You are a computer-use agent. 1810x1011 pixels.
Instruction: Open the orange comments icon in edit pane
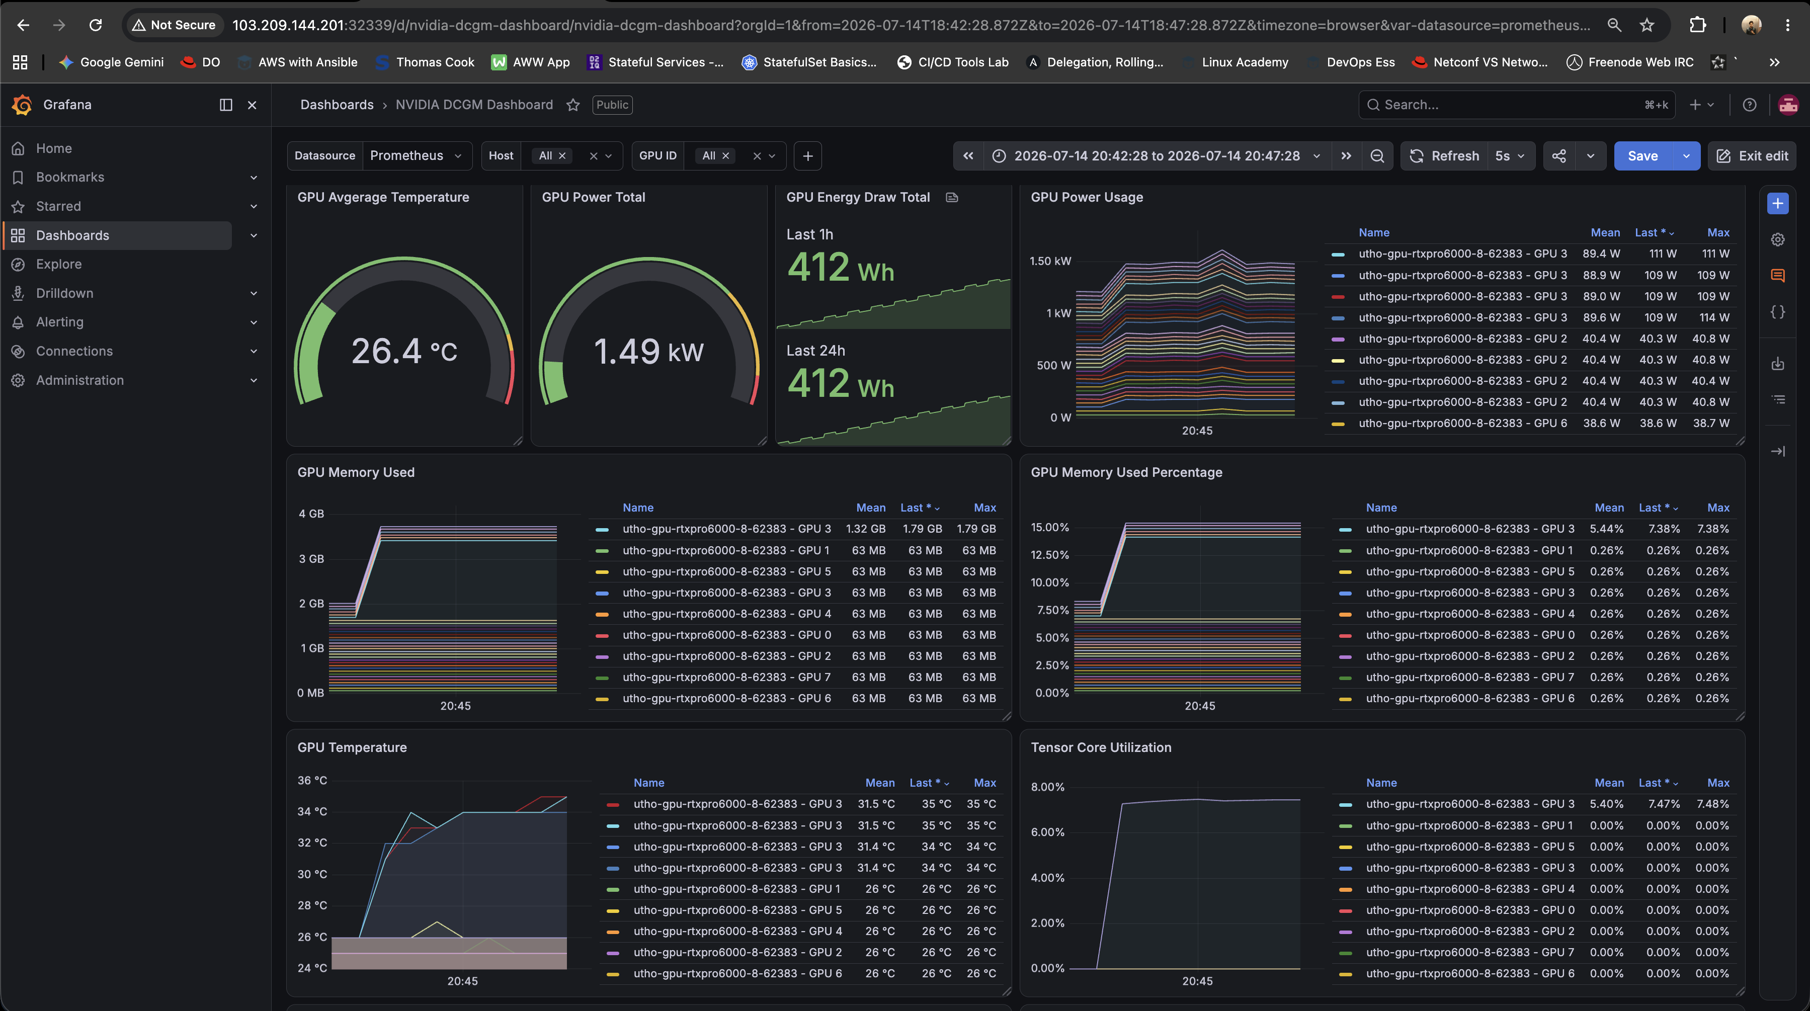point(1778,276)
